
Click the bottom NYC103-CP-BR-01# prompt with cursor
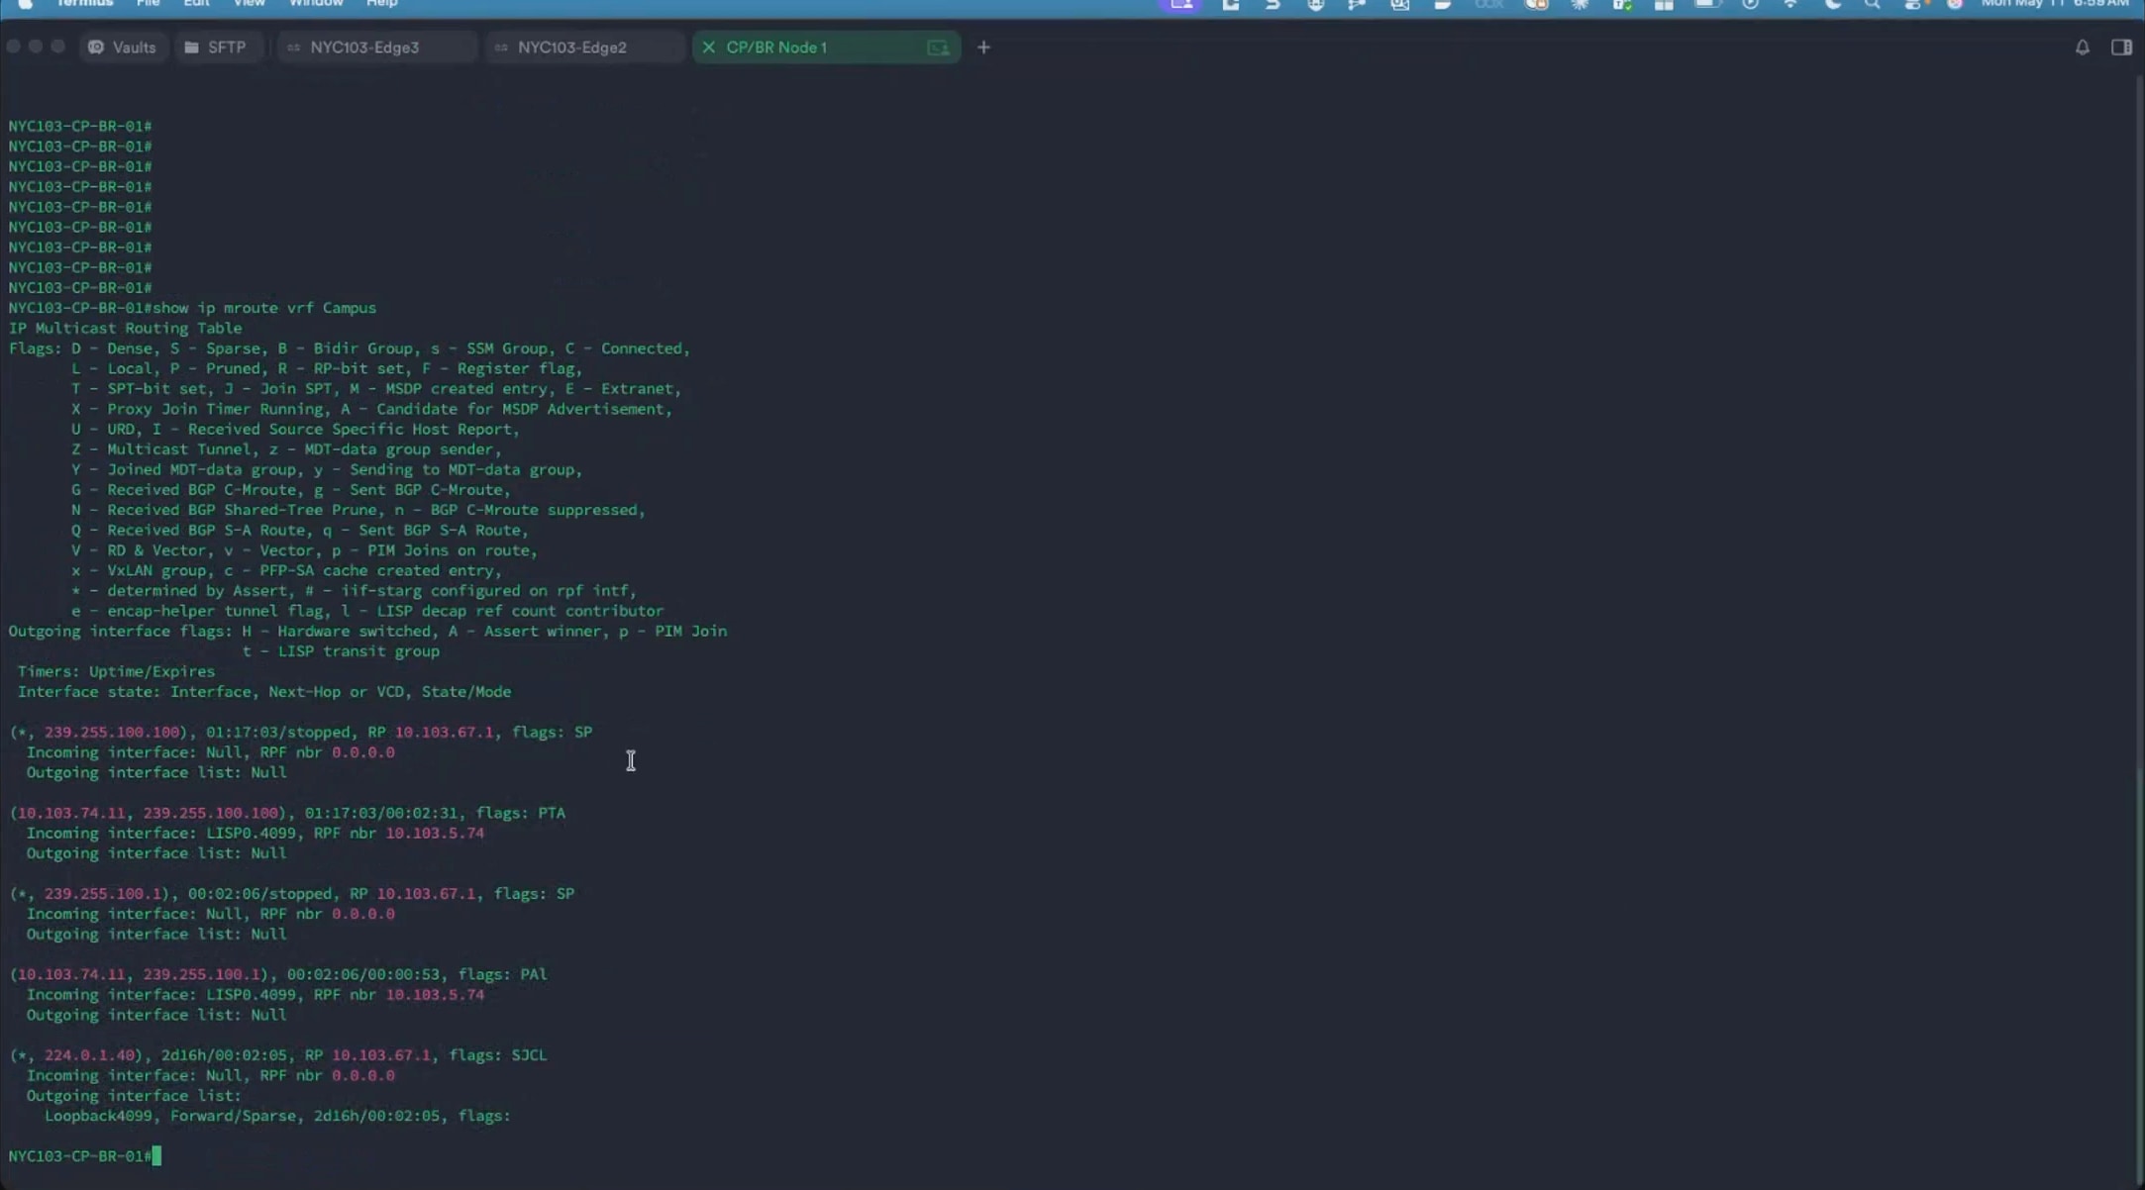(x=84, y=1156)
